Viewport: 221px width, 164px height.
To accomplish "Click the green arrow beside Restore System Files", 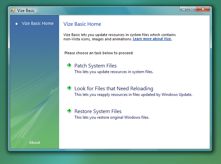I will [69, 111].
